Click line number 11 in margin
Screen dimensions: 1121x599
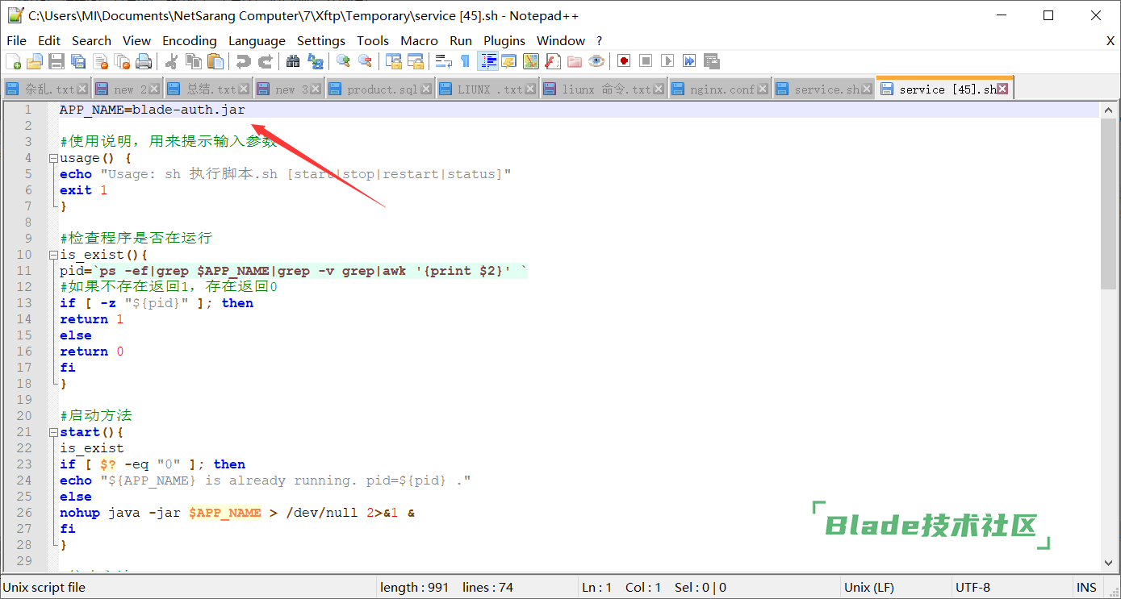click(x=24, y=271)
